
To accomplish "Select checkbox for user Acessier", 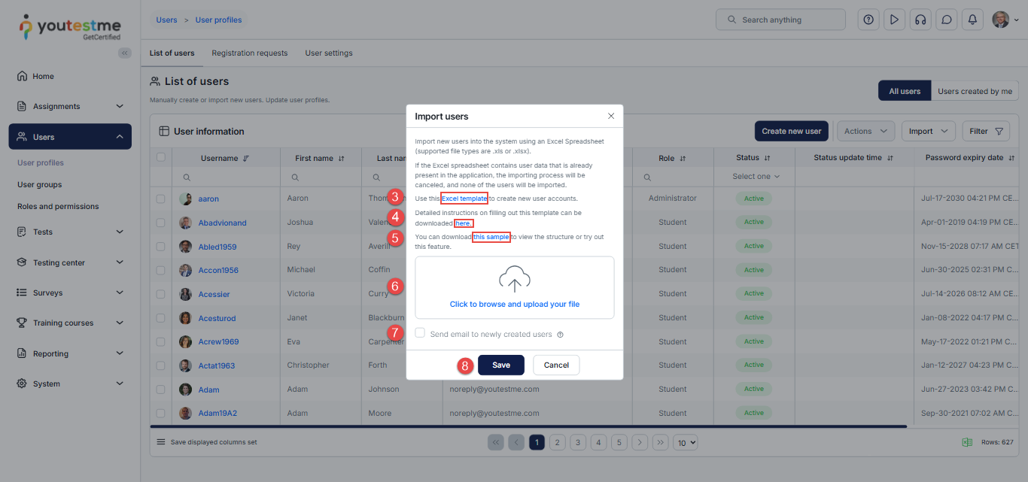I will point(160,294).
